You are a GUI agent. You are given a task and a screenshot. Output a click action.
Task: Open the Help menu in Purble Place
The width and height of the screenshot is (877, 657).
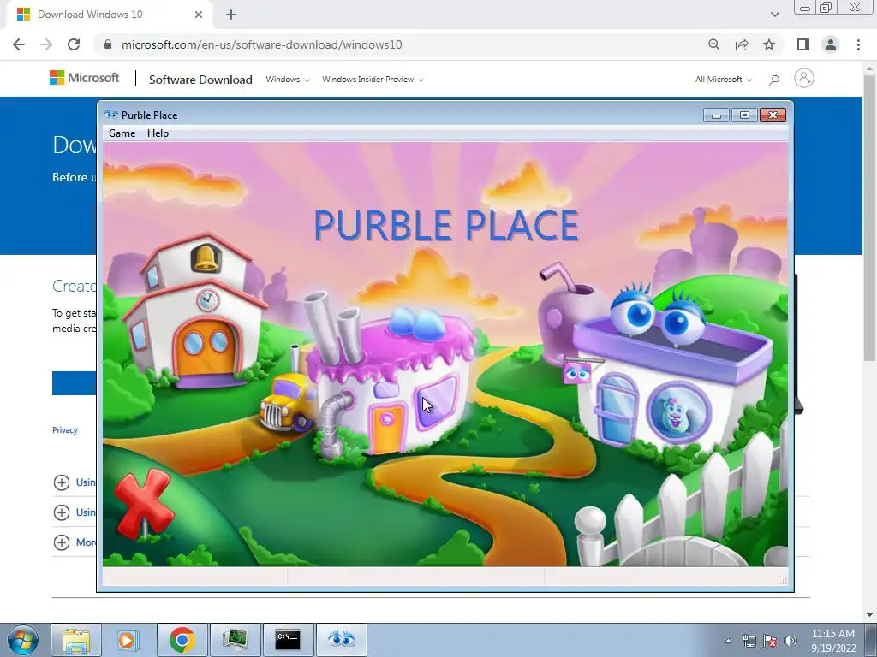tap(158, 133)
